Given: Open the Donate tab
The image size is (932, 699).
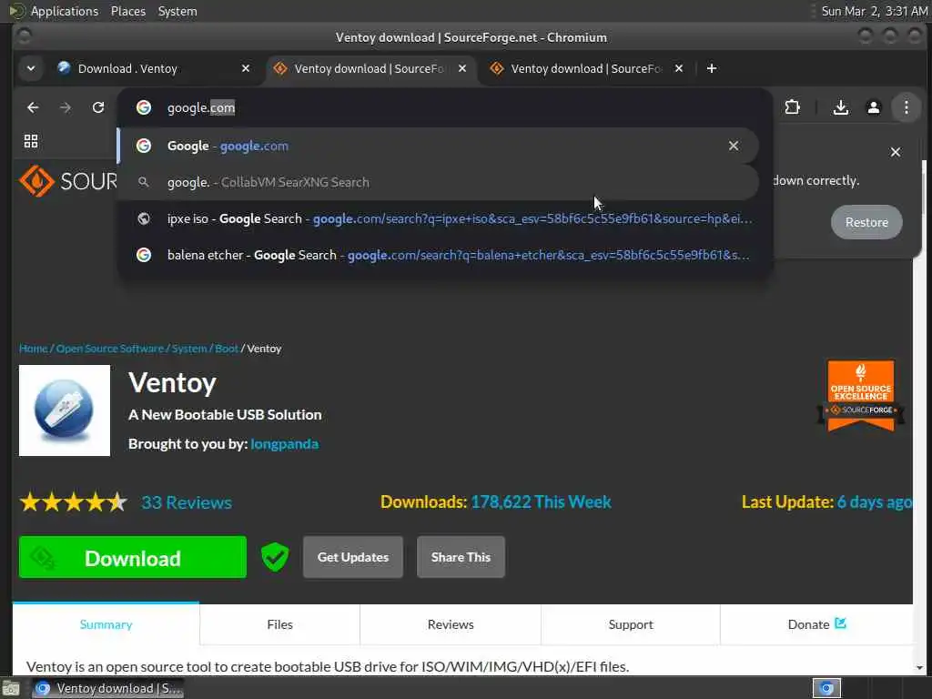Looking at the screenshot, I should point(816,624).
